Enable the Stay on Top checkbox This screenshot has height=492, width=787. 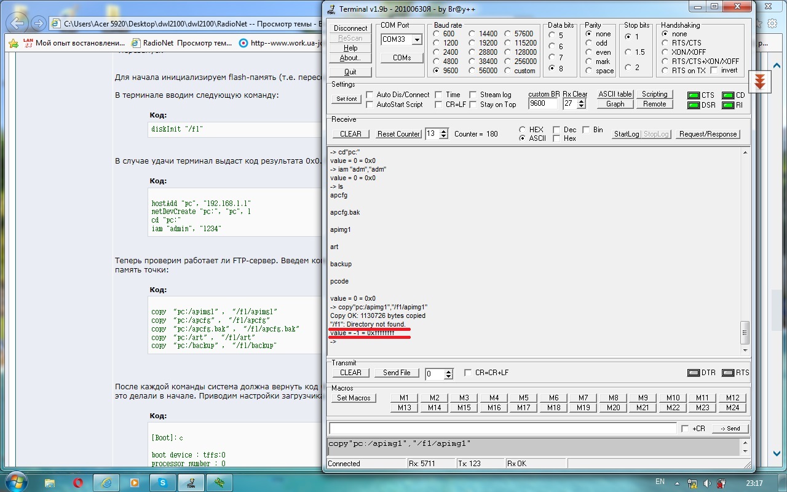(473, 105)
